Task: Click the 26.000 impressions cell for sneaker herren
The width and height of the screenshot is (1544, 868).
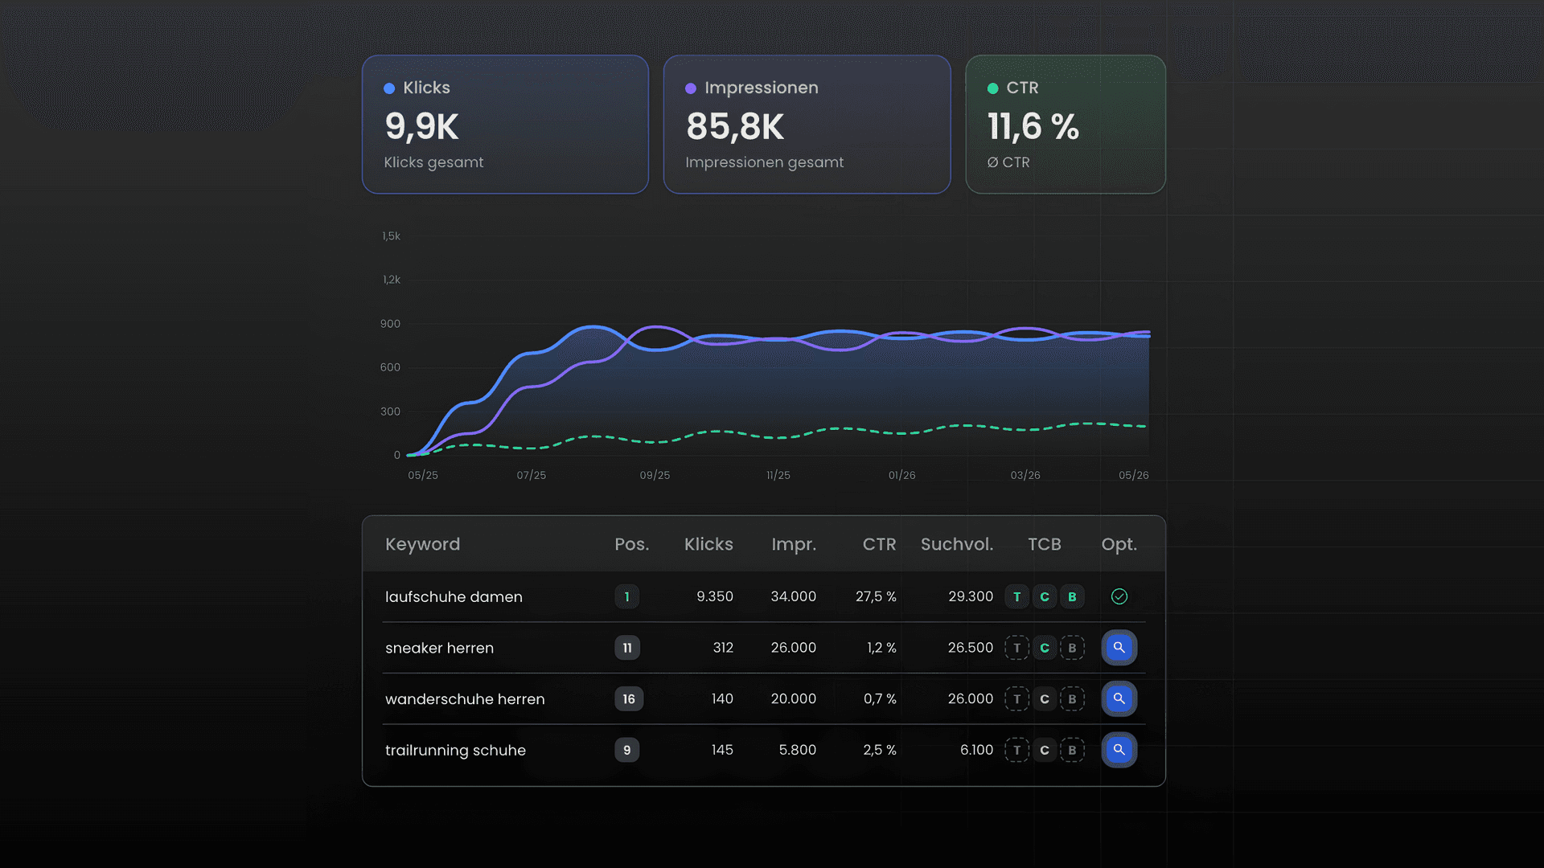Action: (x=794, y=648)
